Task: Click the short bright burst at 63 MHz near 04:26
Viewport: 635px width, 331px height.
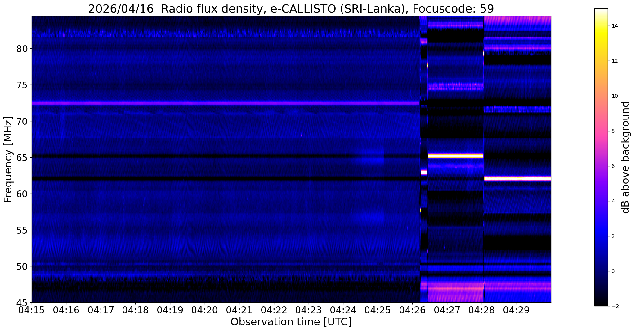Action: (424, 172)
